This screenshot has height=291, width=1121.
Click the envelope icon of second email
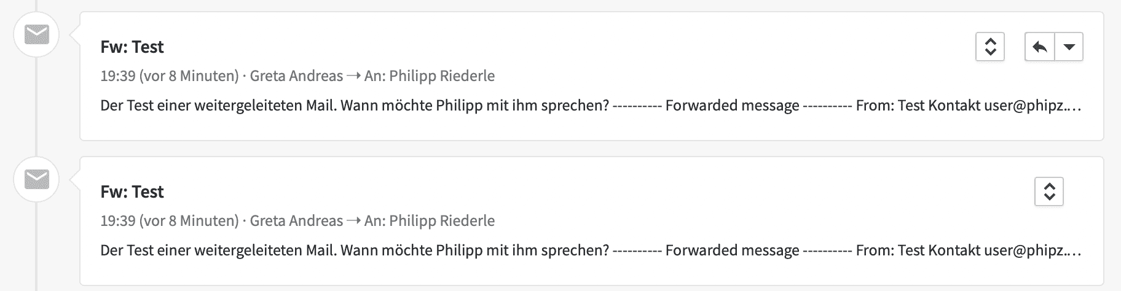coord(36,180)
